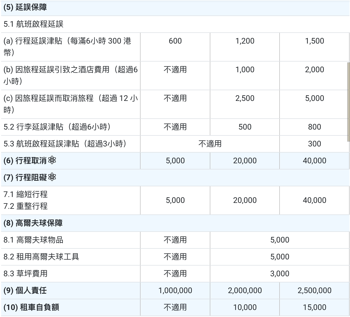The height and width of the screenshot is (317, 350).
Task: Click the 5.2 行李延誤津貼 label
Action: [x=57, y=127]
